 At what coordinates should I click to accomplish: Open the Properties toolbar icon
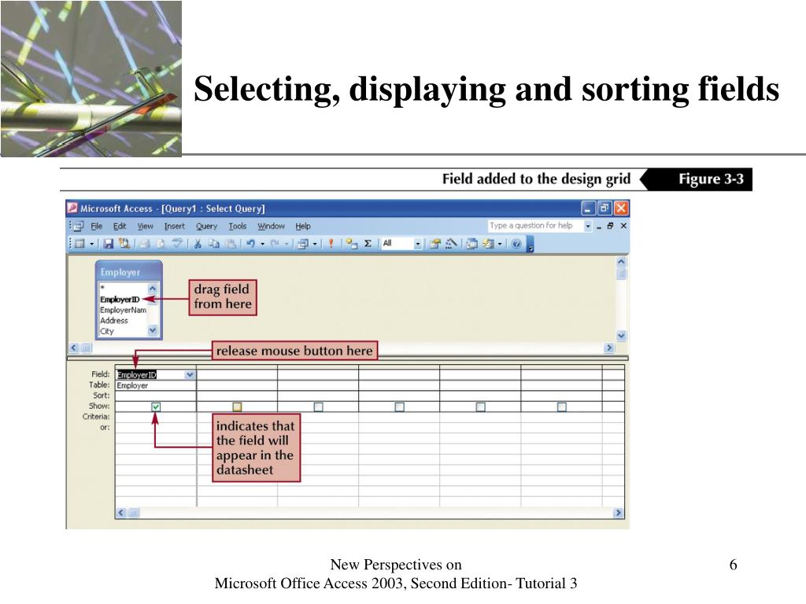(x=434, y=244)
